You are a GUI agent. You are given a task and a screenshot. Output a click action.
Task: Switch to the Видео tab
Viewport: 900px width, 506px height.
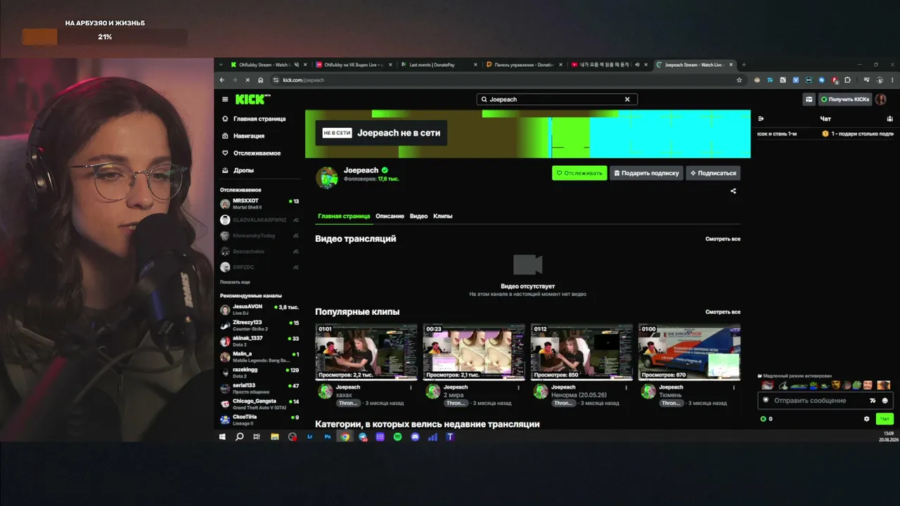pos(418,216)
